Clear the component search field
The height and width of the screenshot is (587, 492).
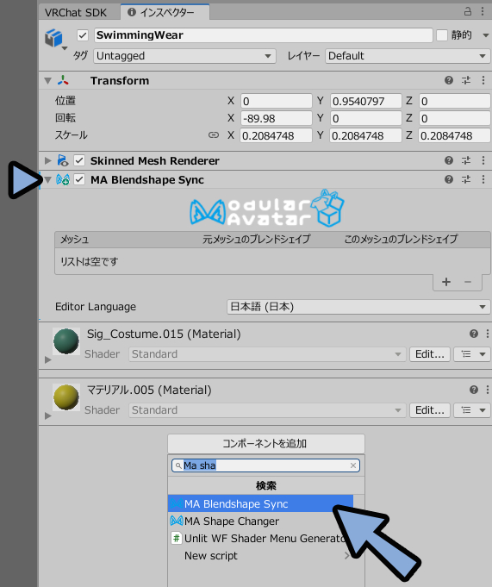point(353,465)
